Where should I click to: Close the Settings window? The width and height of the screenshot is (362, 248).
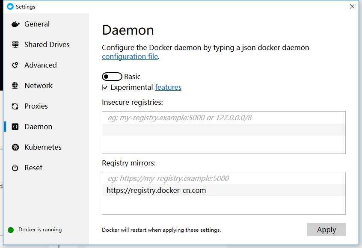click(352, 6)
